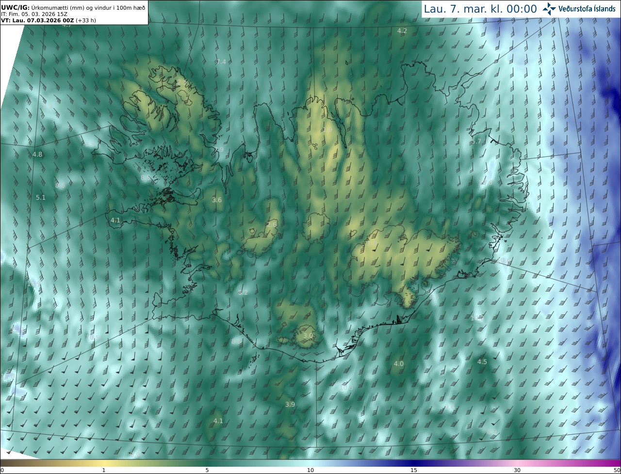Screen dimensions: 621x474
Task: Click the 4.8 value on the map
Action: pos(37,155)
